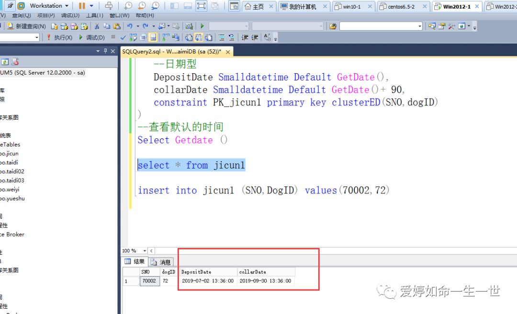Toggle IntelliSense Enabled in the query toolbar
The height and width of the screenshot is (314, 517).
153,38
